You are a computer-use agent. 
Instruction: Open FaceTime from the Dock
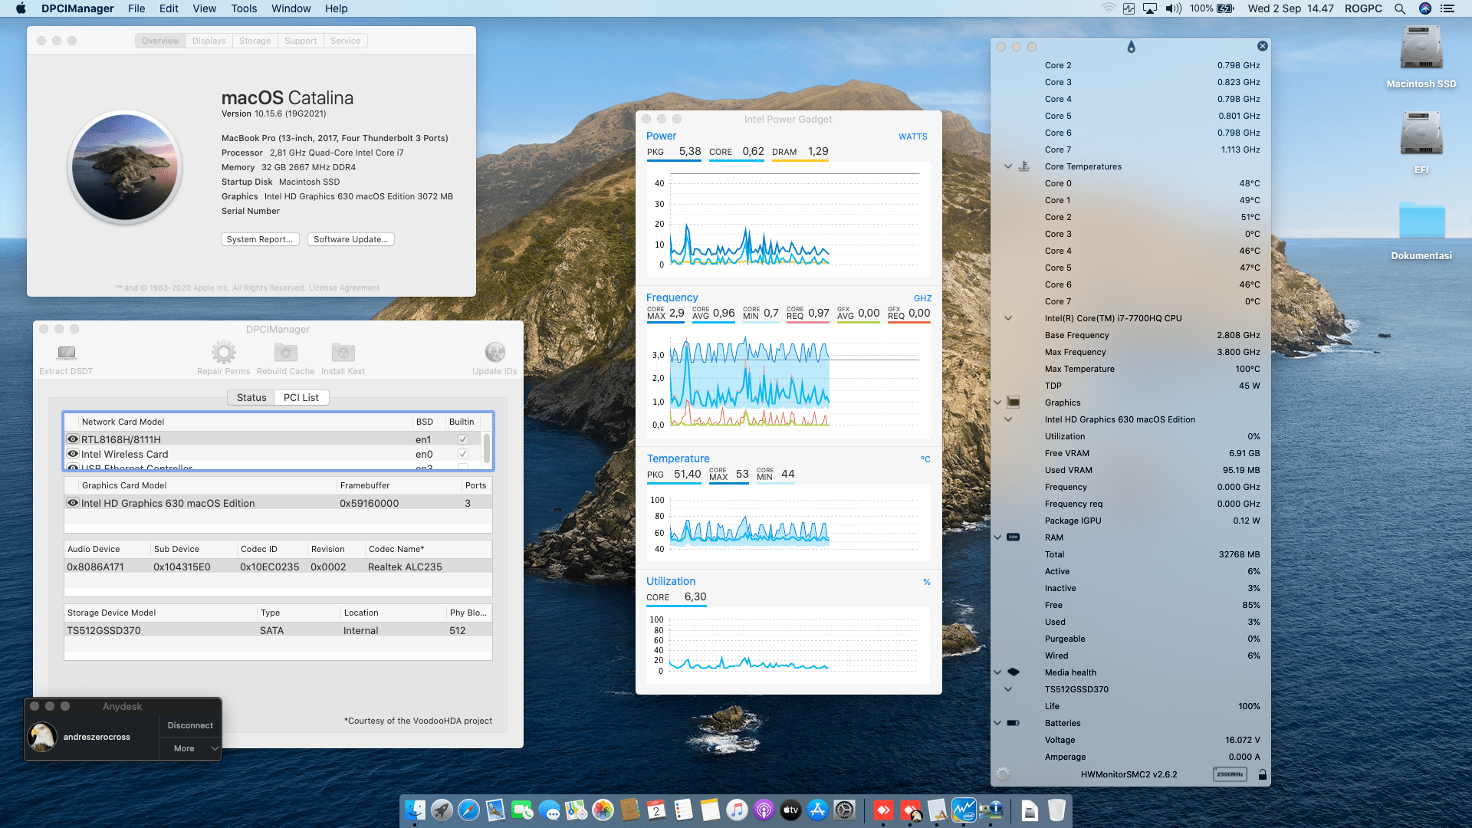point(522,810)
